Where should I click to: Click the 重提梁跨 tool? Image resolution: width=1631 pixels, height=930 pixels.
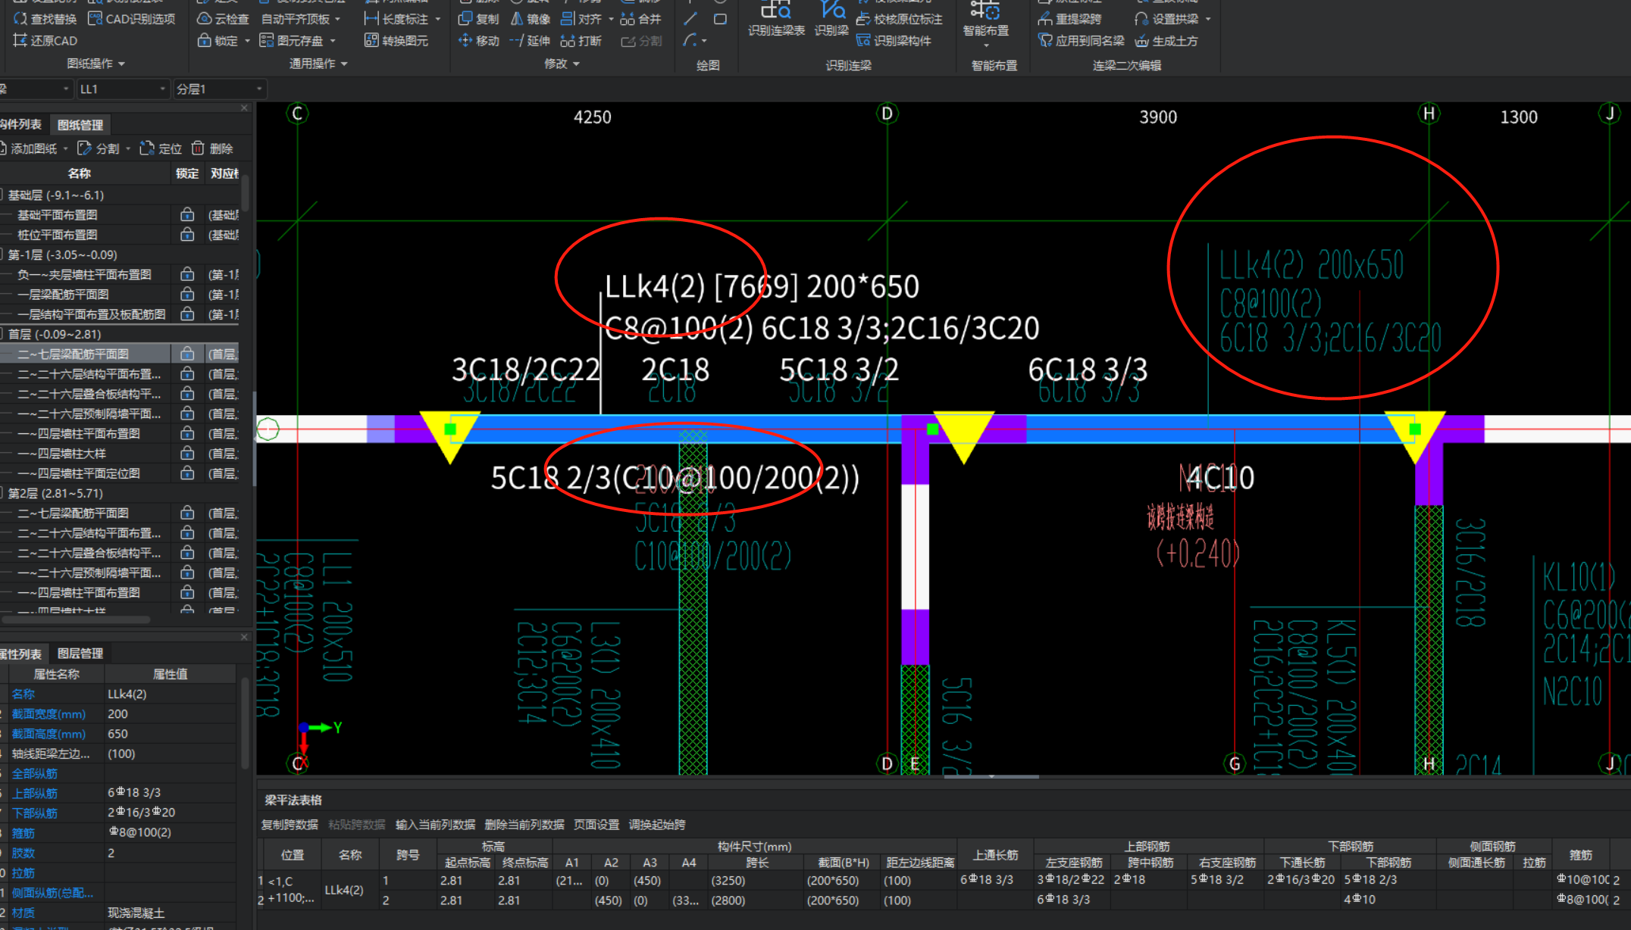tap(1070, 19)
